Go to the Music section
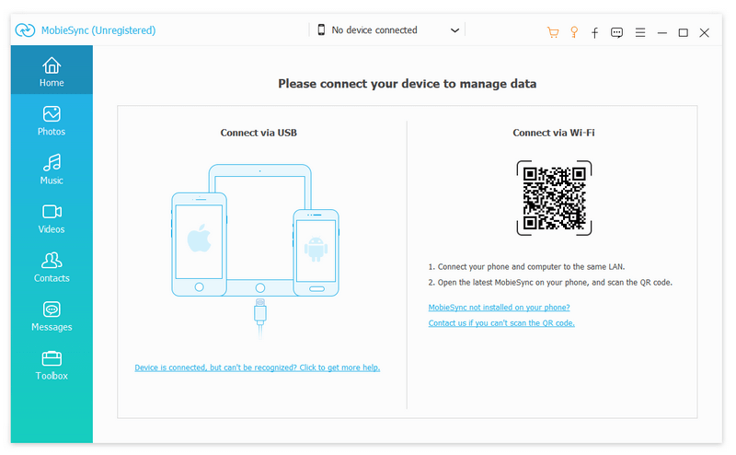The width and height of the screenshot is (736, 455). point(52,169)
